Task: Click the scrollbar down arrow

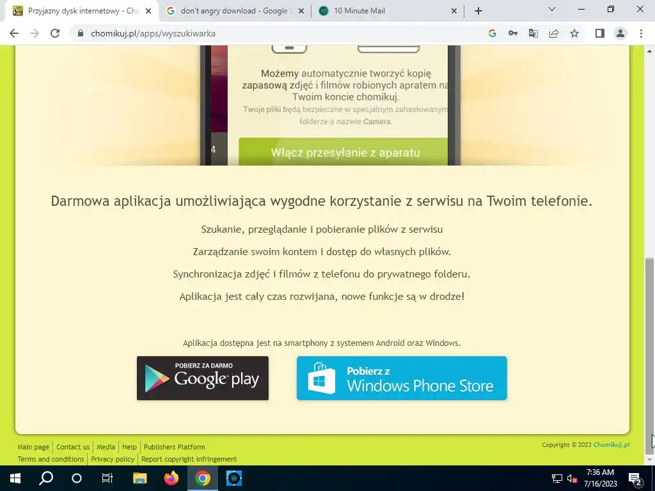Action: point(650,460)
